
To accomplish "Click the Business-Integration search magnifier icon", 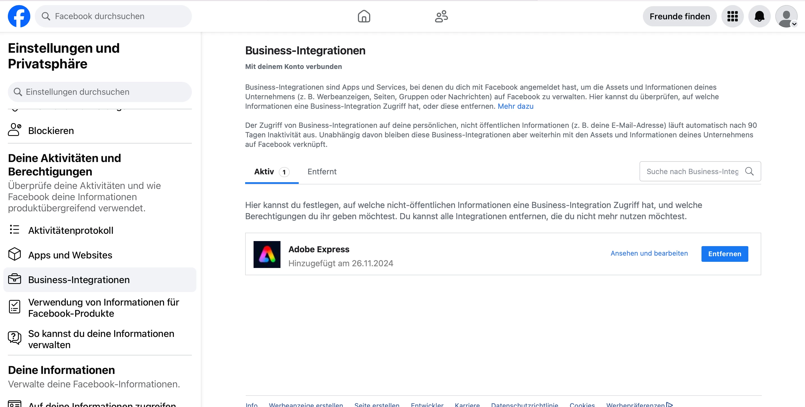I will pyautogui.click(x=749, y=171).
